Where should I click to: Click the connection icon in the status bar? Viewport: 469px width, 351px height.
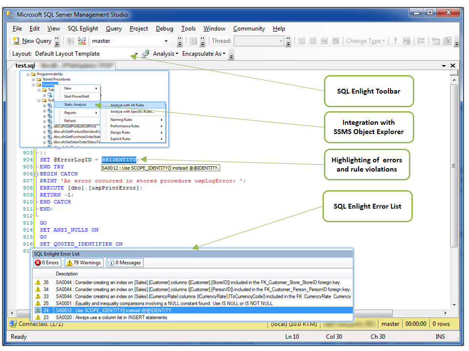(x=13, y=324)
